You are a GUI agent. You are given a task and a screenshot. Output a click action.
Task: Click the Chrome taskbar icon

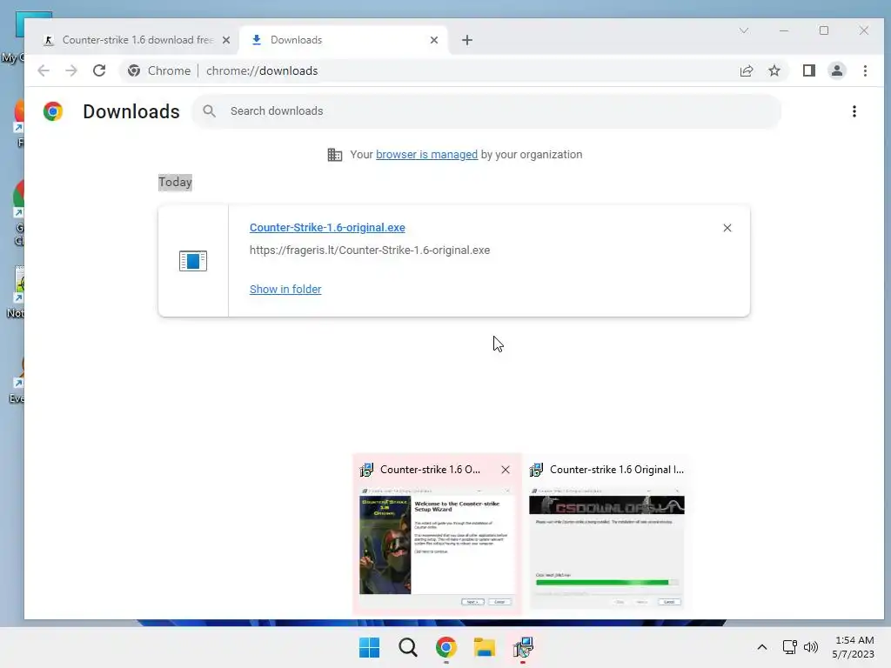446,647
